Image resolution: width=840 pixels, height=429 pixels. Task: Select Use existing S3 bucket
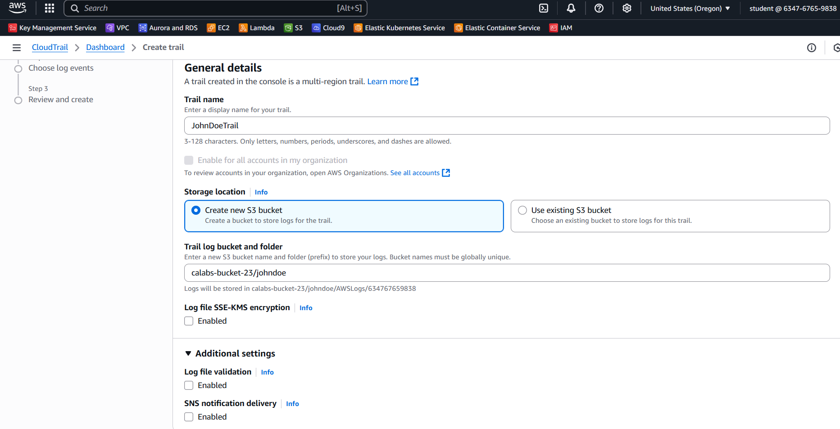coord(522,210)
